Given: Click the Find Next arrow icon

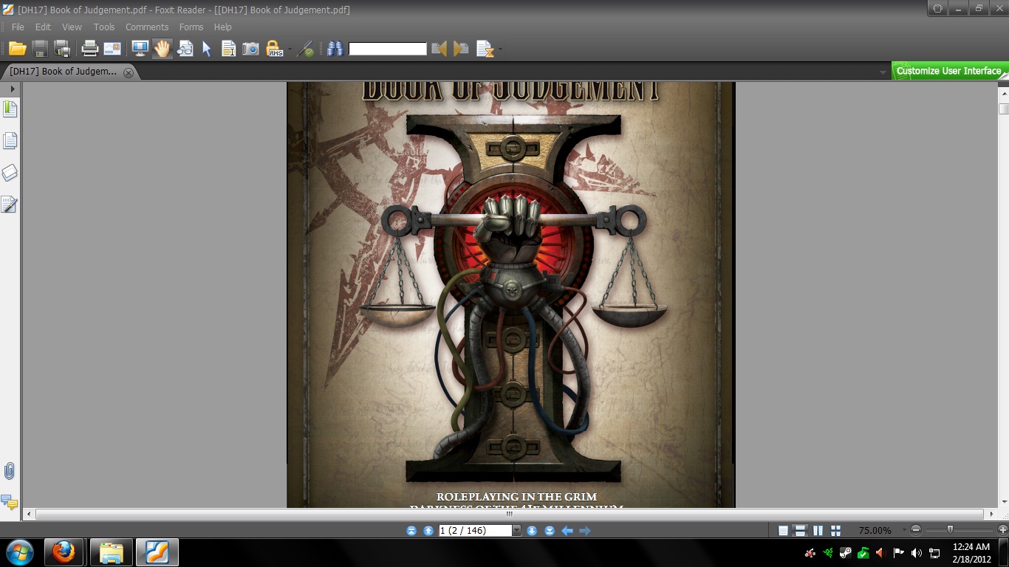Looking at the screenshot, I should 462,49.
